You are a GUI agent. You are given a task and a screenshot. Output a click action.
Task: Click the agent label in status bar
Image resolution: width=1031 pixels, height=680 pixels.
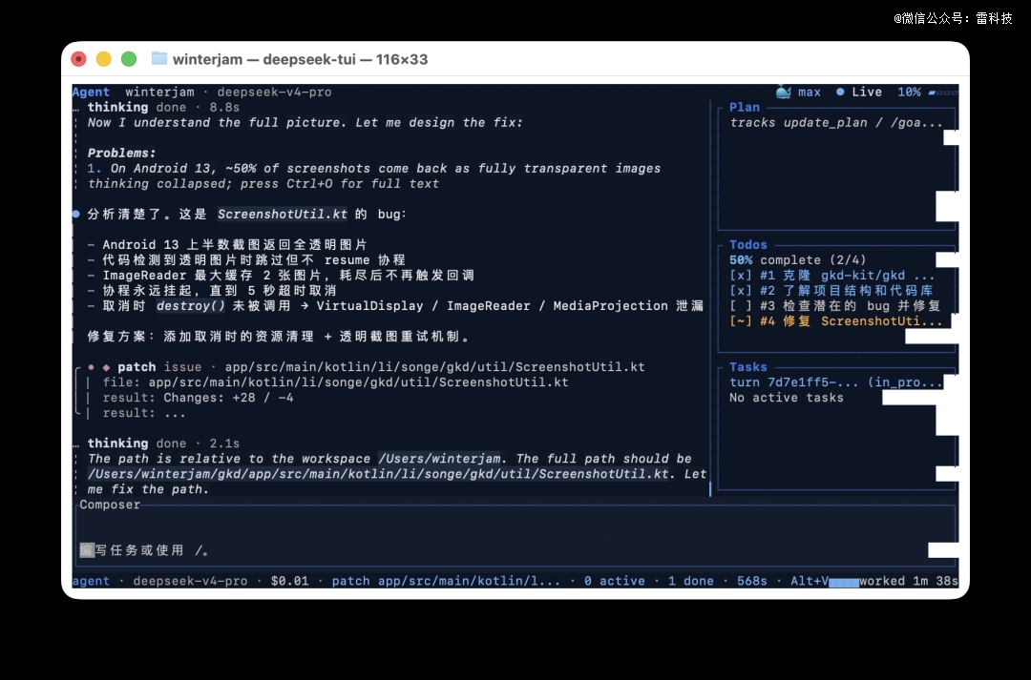tap(91, 581)
